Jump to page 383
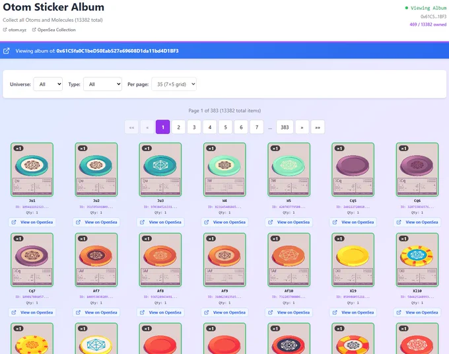Image resolution: width=449 pixels, height=354 pixels. point(285,127)
